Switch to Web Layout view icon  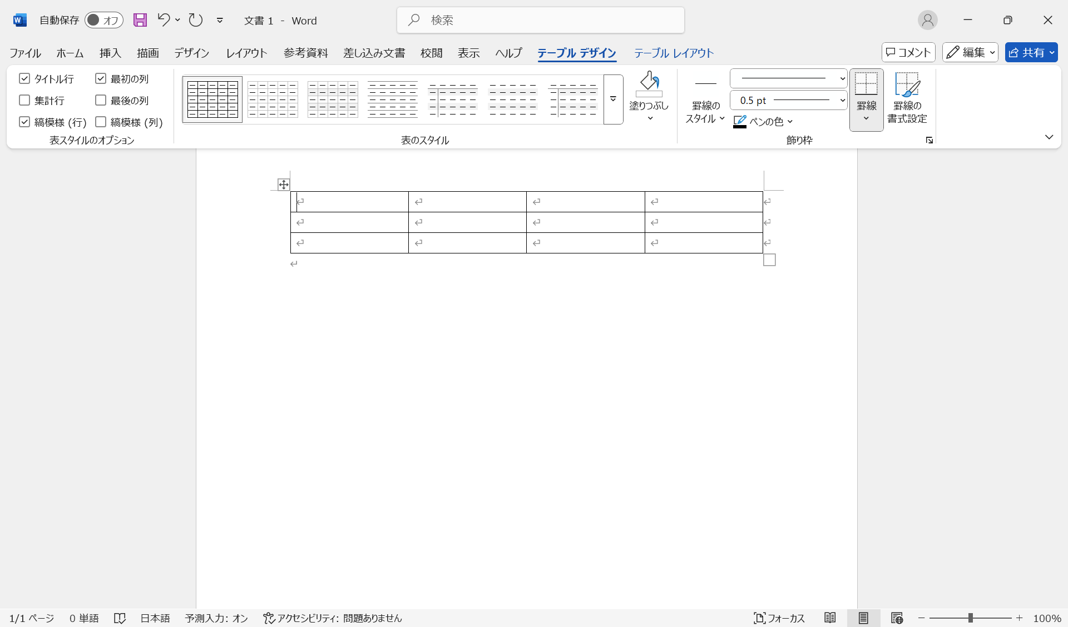point(897,618)
